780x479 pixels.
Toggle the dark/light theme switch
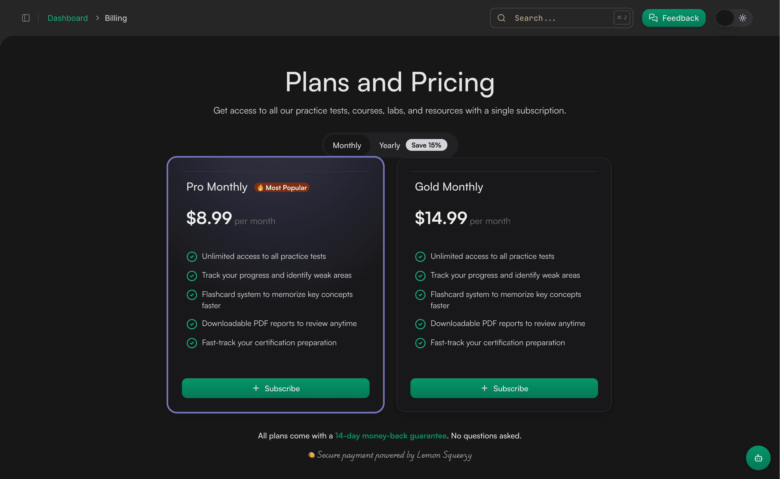(733, 18)
